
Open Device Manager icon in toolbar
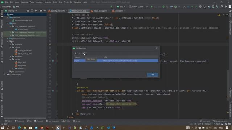(213, 6)
